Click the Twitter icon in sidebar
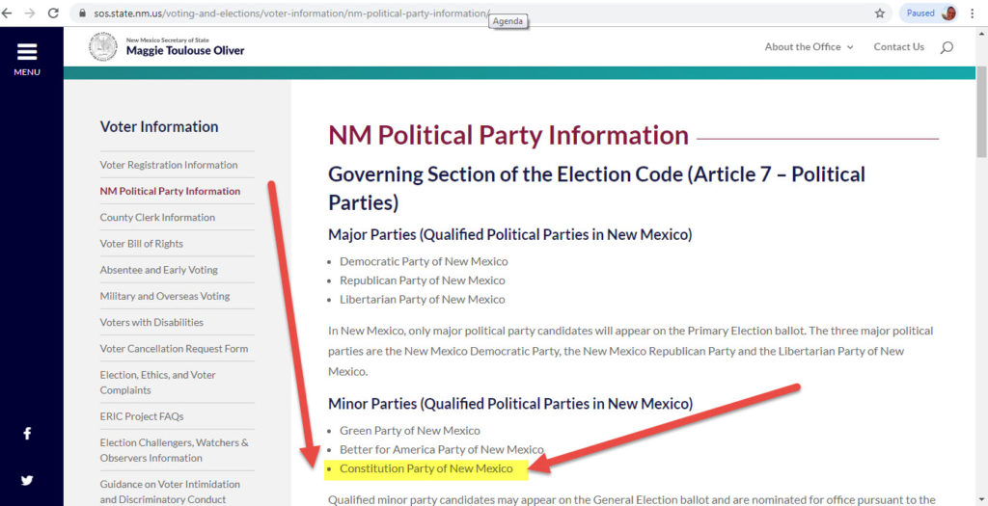988x506 pixels. (x=27, y=480)
